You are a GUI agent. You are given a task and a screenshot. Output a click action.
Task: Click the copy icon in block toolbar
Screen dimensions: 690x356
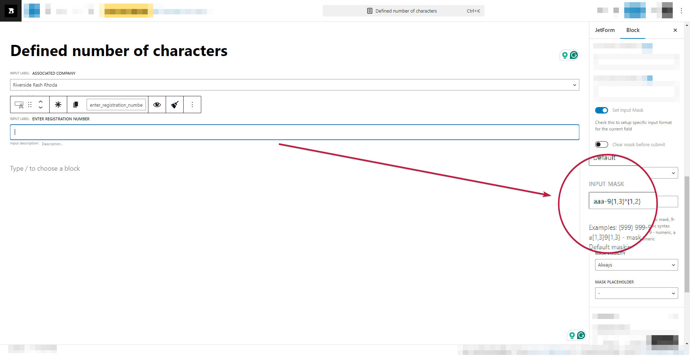click(75, 105)
